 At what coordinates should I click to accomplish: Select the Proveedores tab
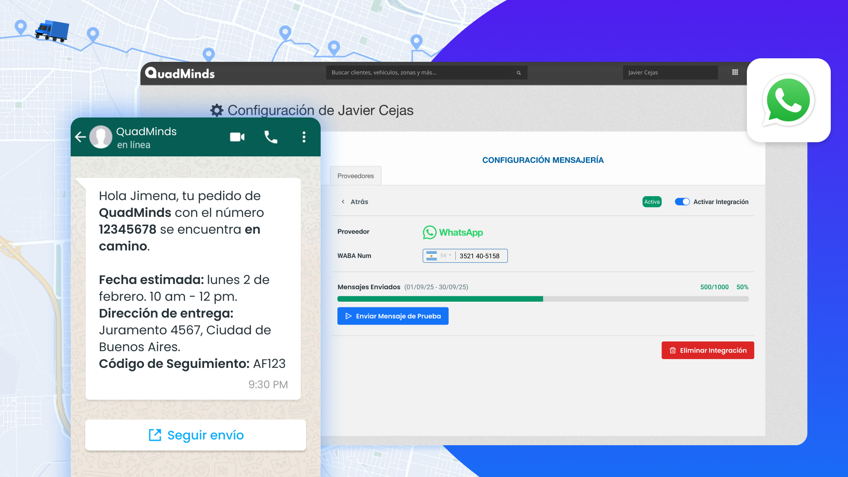[x=356, y=176]
